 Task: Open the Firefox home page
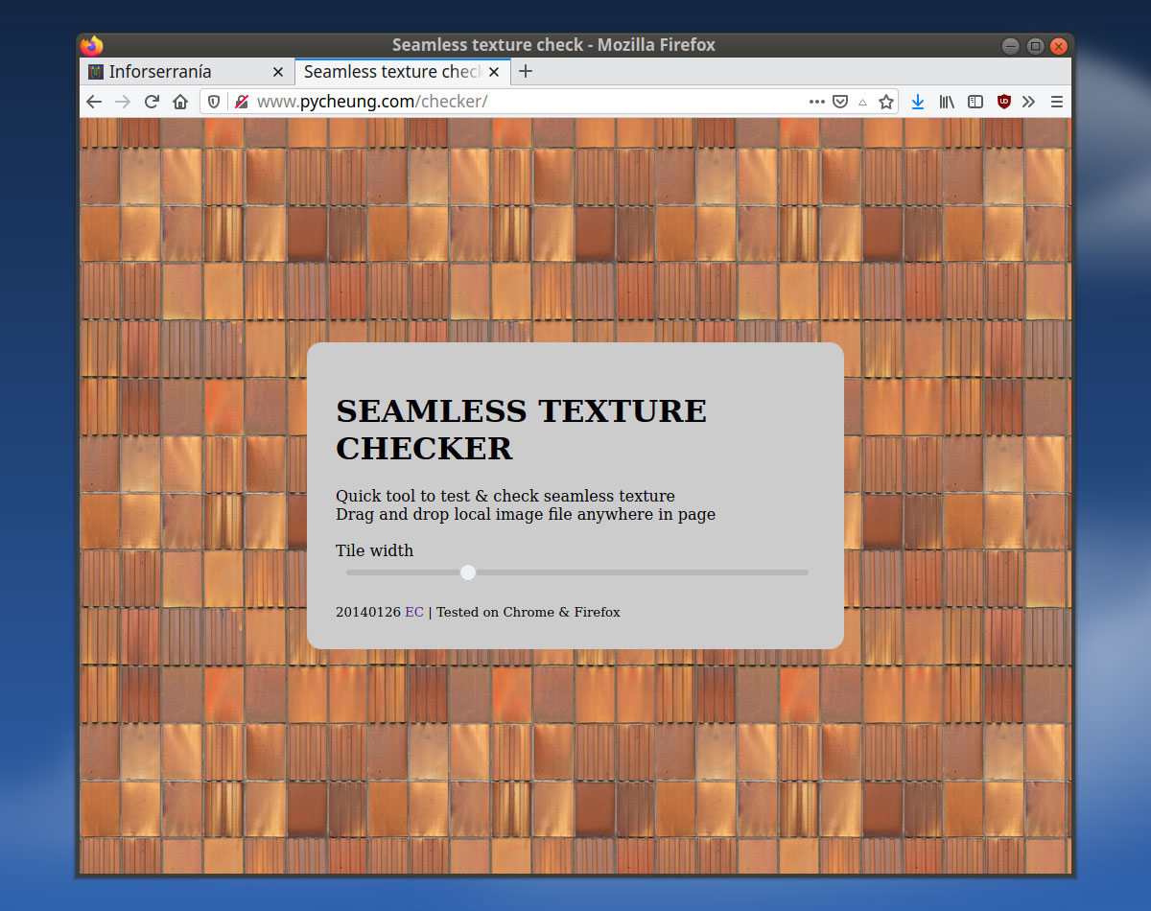point(180,101)
